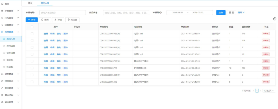Open 列设置 column settings

pyautogui.click(x=72, y=20)
